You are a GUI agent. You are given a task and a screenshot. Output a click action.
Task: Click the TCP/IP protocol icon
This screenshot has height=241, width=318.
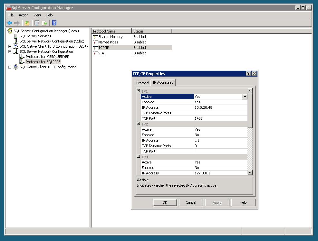tap(95, 48)
